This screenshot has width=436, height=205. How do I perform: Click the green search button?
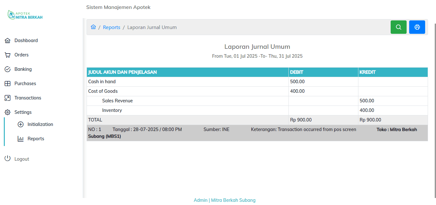(x=398, y=27)
